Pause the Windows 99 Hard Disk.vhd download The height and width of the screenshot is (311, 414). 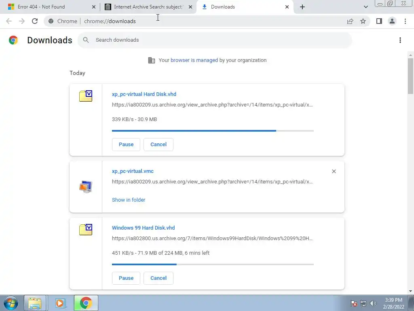coord(126,278)
